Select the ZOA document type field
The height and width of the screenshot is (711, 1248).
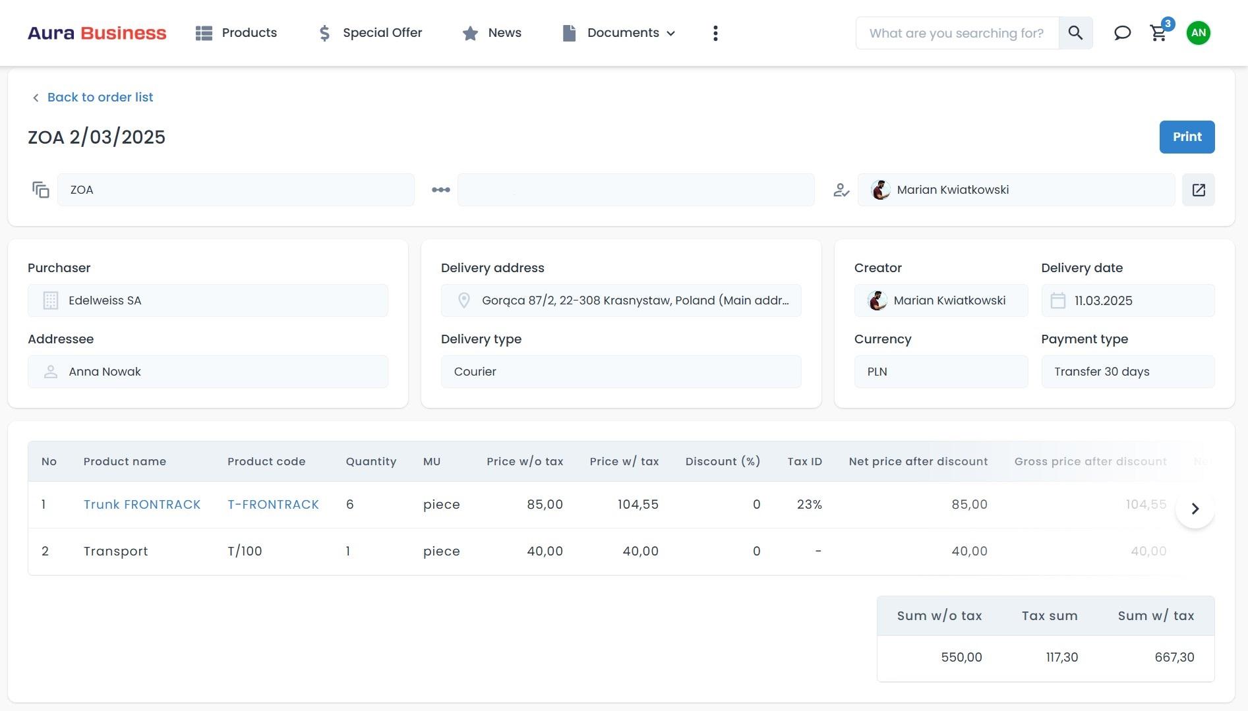pyautogui.click(x=236, y=190)
